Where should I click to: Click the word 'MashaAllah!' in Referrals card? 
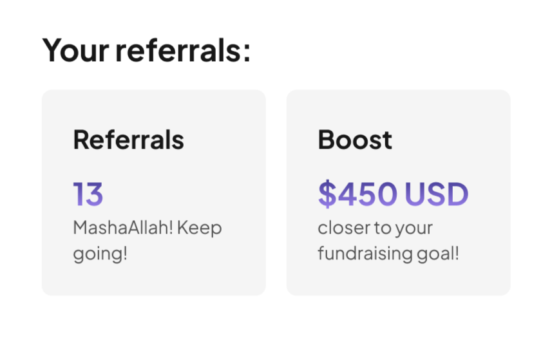pyautogui.click(x=123, y=228)
